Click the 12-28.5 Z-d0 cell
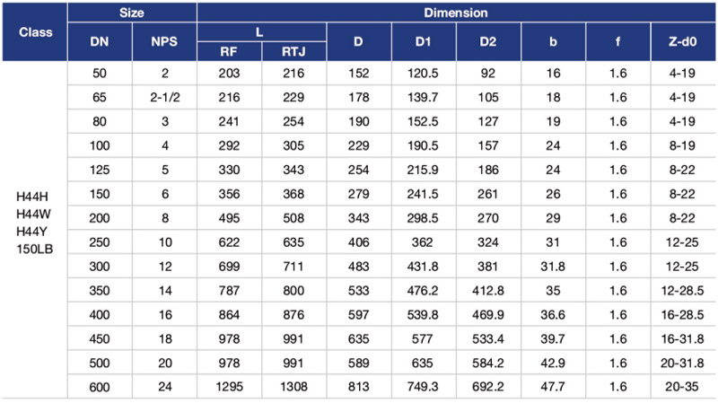Image resolution: width=718 pixels, height=403 pixels. (x=682, y=291)
